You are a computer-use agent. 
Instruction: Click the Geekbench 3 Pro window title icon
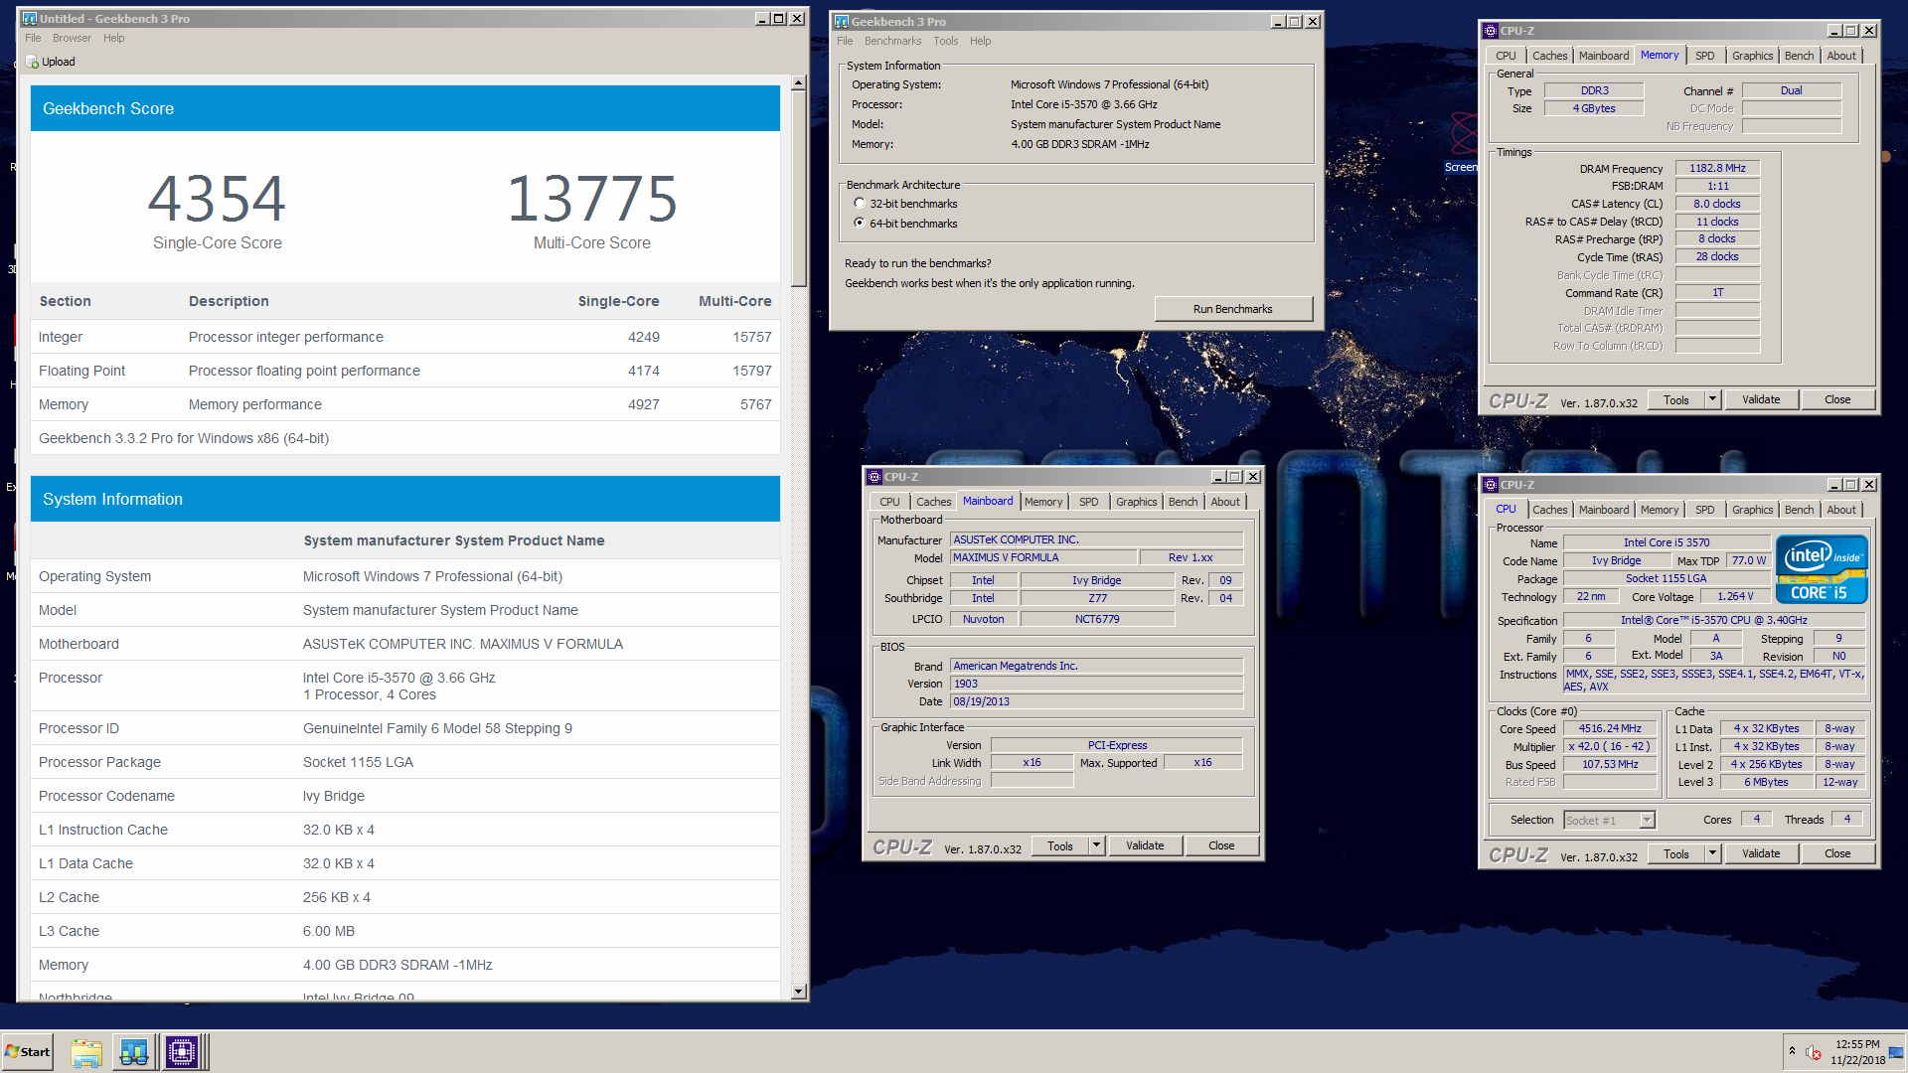pyautogui.click(x=842, y=22)
